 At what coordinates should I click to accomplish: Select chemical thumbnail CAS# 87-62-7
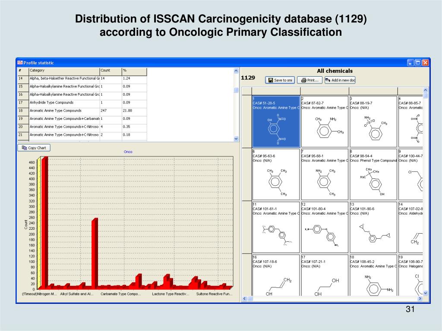[325, 122]
